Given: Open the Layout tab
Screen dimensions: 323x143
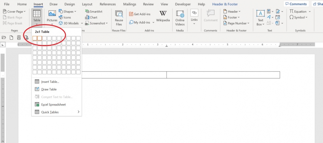Looking at the screenshot, I should click(x=87, y=4).
